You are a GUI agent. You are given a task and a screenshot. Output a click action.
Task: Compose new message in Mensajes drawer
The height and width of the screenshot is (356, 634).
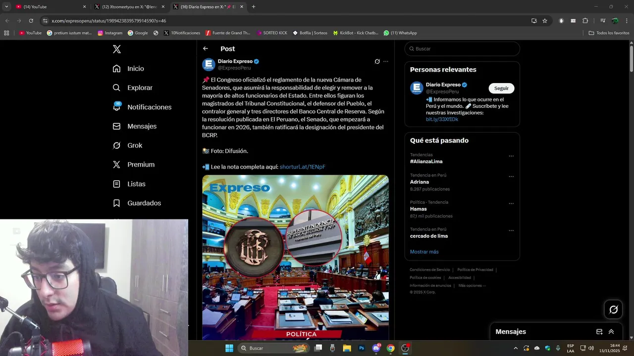[x=599, y=332]
